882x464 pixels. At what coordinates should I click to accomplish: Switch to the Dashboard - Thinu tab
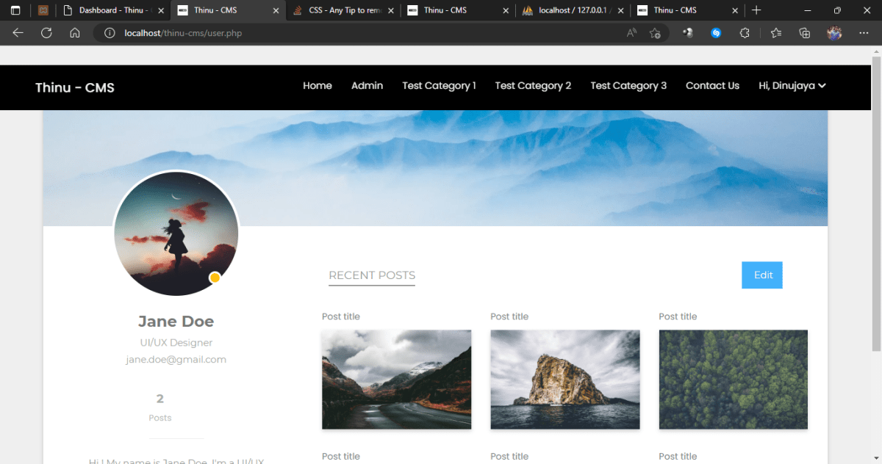point(113,10)
